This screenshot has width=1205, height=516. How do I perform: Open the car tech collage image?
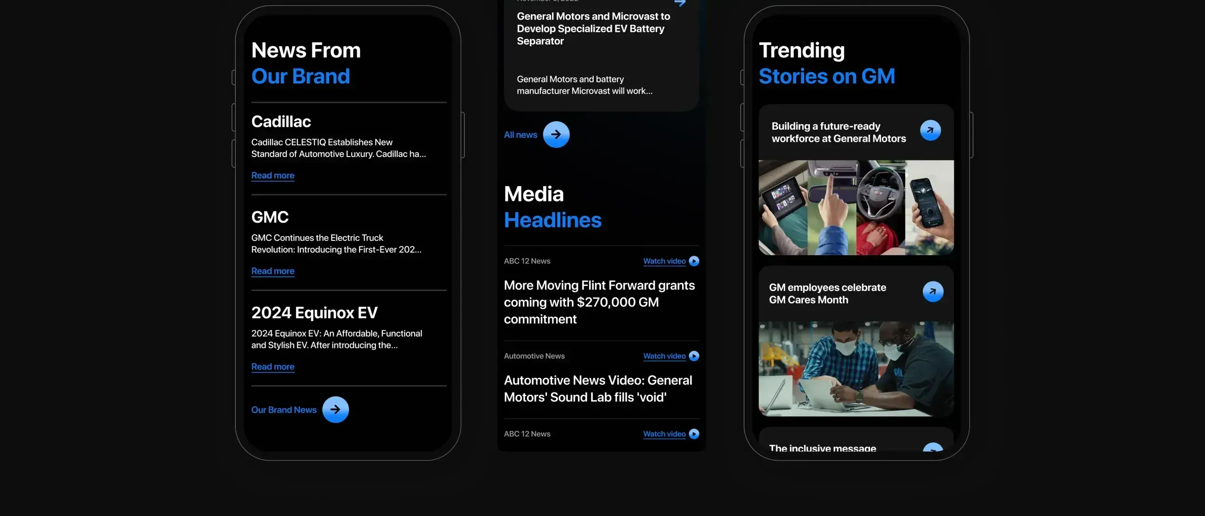[x=856, y=208]
